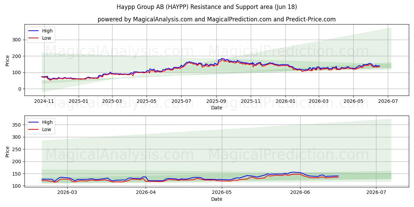This screenshot has height=207, width=414.
Task: Click the '2025-11' x-axis label in the top chart
Action: tap(250, 102)
